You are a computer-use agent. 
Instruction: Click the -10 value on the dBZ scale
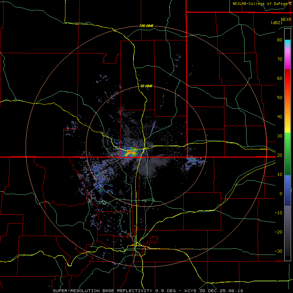(x=278, y=213)
